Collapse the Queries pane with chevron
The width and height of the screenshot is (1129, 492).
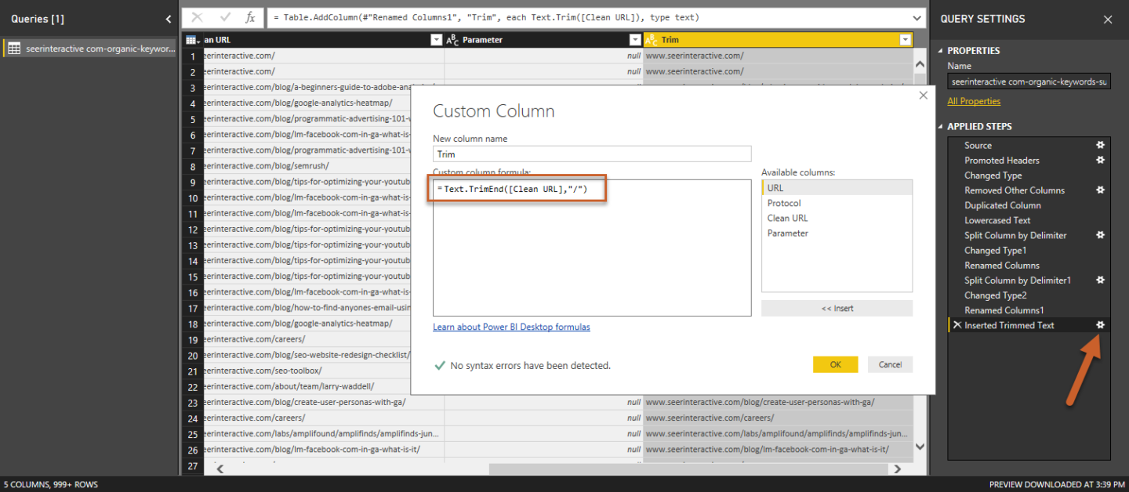[x=169, y=19]
